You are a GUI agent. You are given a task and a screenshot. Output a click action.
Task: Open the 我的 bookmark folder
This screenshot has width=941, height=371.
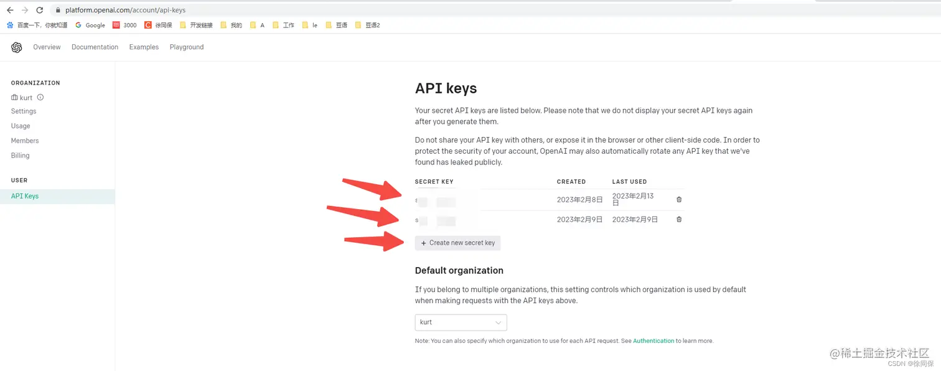pos(231,25)
